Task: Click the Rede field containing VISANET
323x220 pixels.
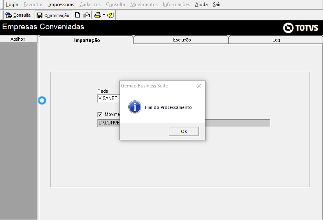Action: pyautogui.click(x=108, y=98)
